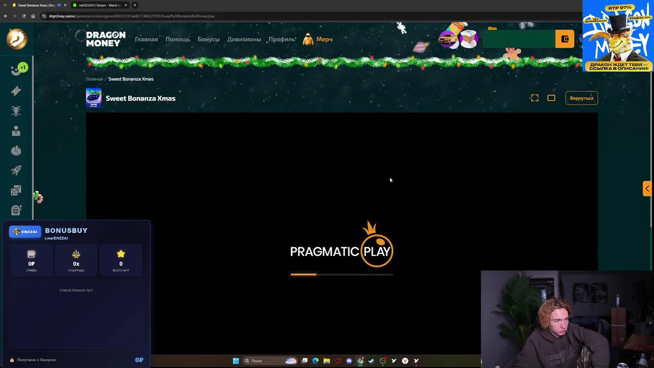Click the Главная breadcrumb link
This screenshot has height=368, width=654.
(94, 79)
